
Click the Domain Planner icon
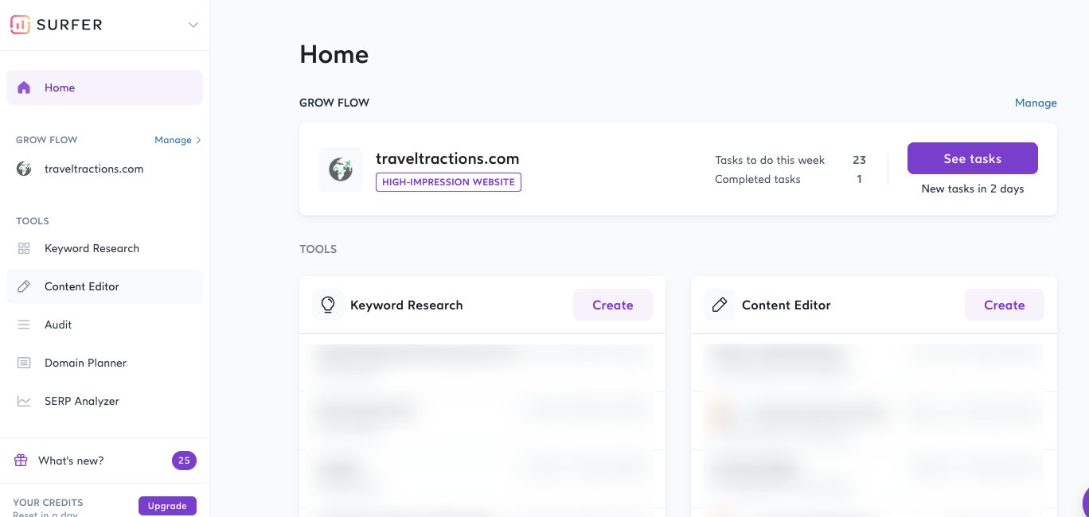tap(24, 363)
